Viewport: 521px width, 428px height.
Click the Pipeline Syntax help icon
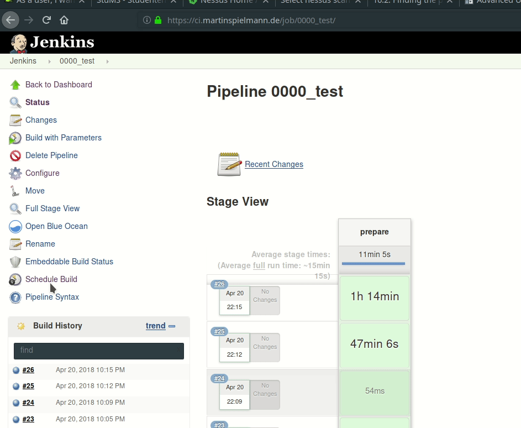pyautogui.click(x=15, y=297)
